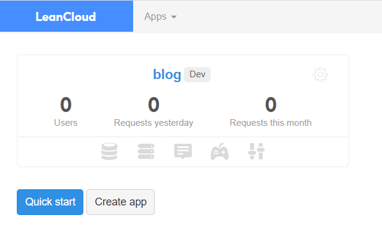Select the Requests yesterday count

pyautogui.click(x=154, y=105)
